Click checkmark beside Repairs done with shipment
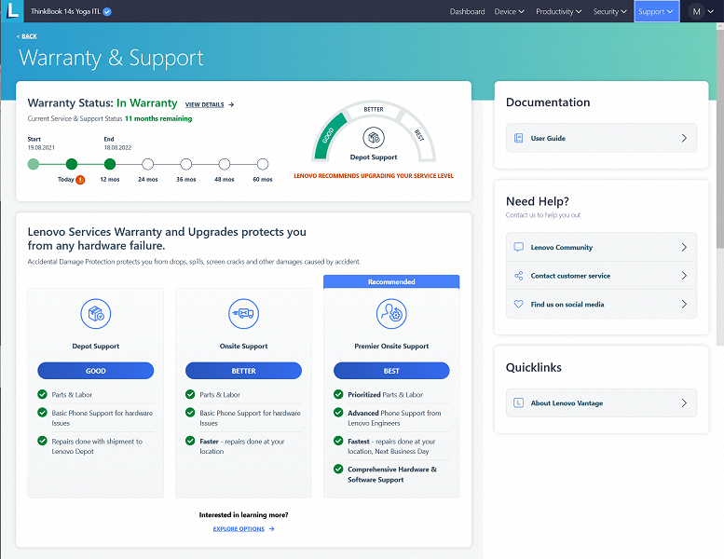724x559 pixels. point(42,441)
